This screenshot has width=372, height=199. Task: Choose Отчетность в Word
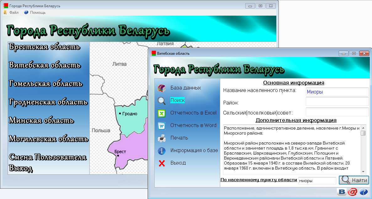click(x=193, y=125)
